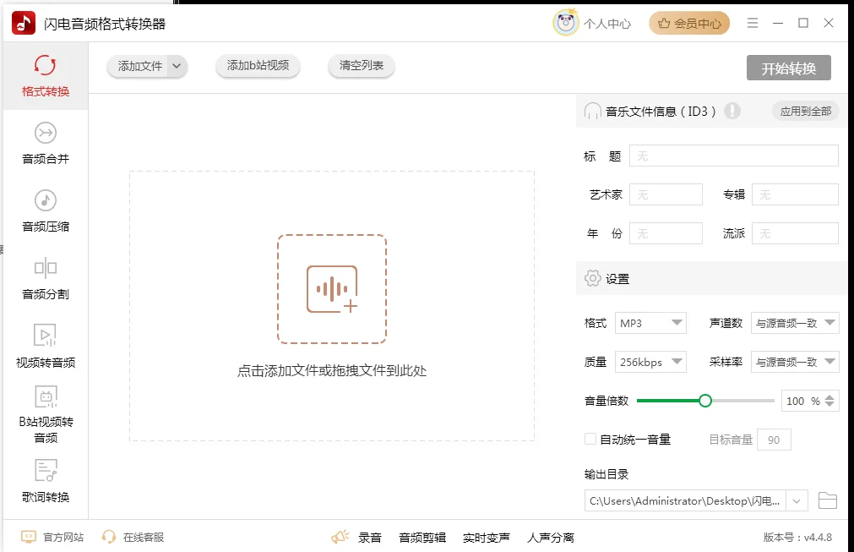This screenshot has height=552, width=854.
Task: Switch to 音频分割 (audio split) mode
Action: click(x=45, y=279)
